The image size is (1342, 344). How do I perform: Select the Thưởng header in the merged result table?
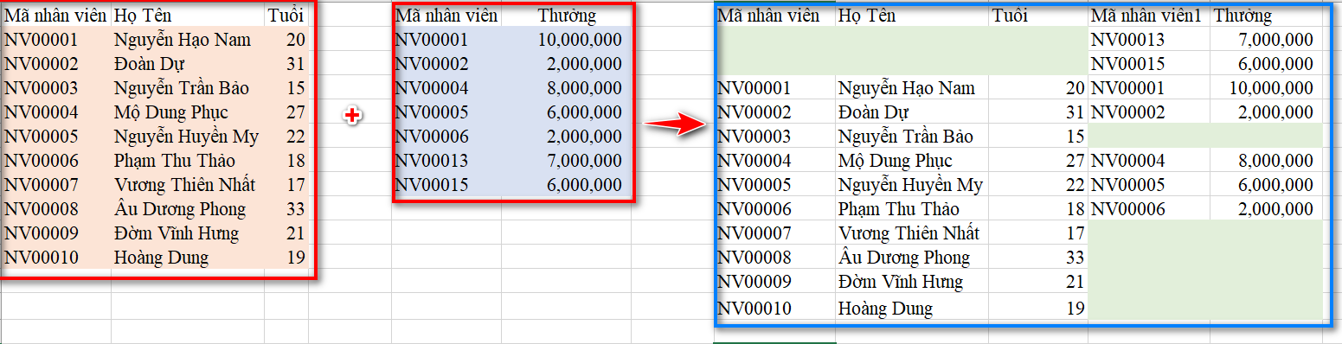point(1242,16)
